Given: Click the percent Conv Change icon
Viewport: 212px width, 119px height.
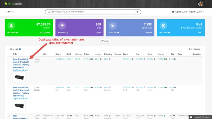Looking at the screenshot, I should [x=163, y=26].
